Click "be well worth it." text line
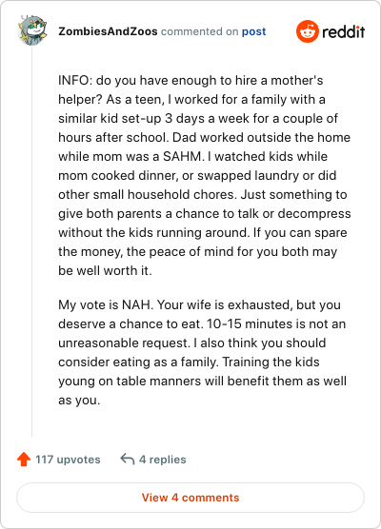 tap(105, 270)
